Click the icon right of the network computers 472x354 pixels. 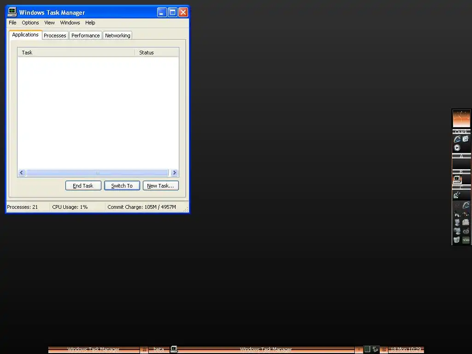pos(466,231)
